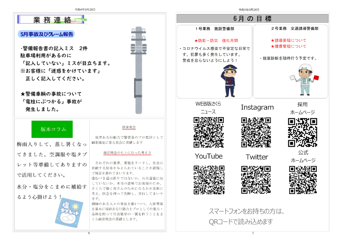
Task: Click the QR code under 採用ホームページ
Action: [302, 132]
